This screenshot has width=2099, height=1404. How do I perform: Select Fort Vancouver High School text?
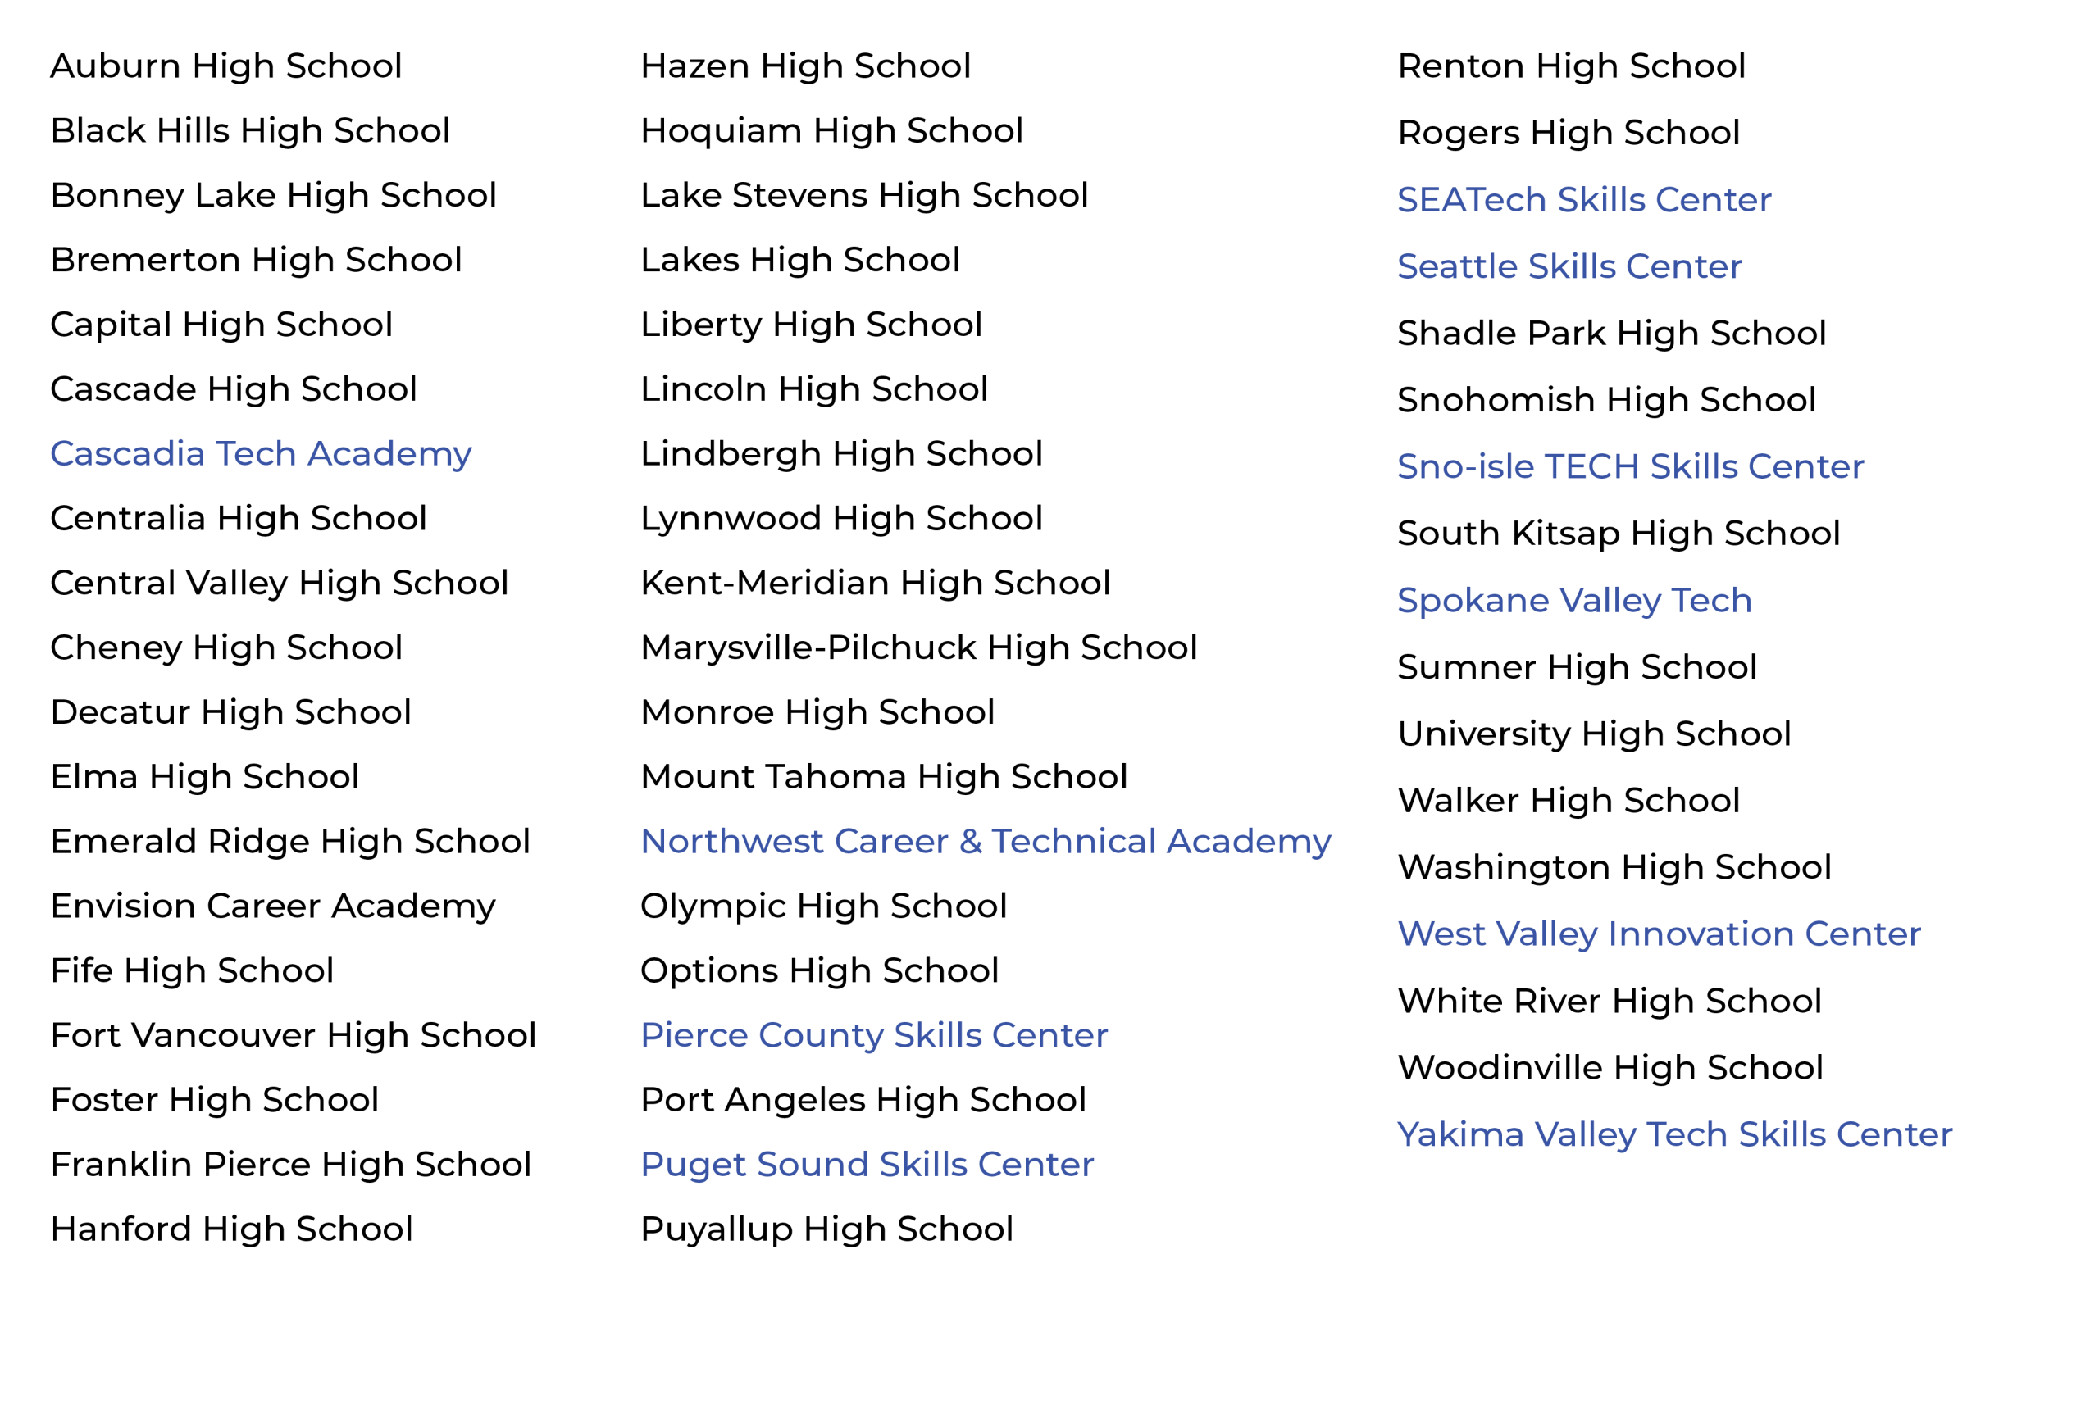tap(293, 1035)
